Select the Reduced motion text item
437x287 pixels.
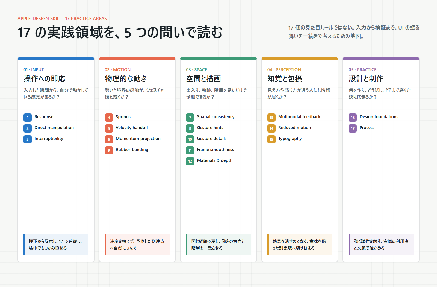click(x=295, y=128)
